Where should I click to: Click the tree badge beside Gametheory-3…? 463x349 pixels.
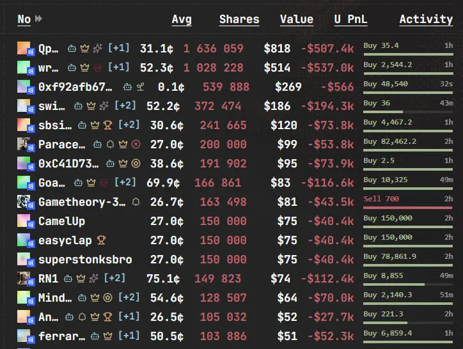pos(136,202)
